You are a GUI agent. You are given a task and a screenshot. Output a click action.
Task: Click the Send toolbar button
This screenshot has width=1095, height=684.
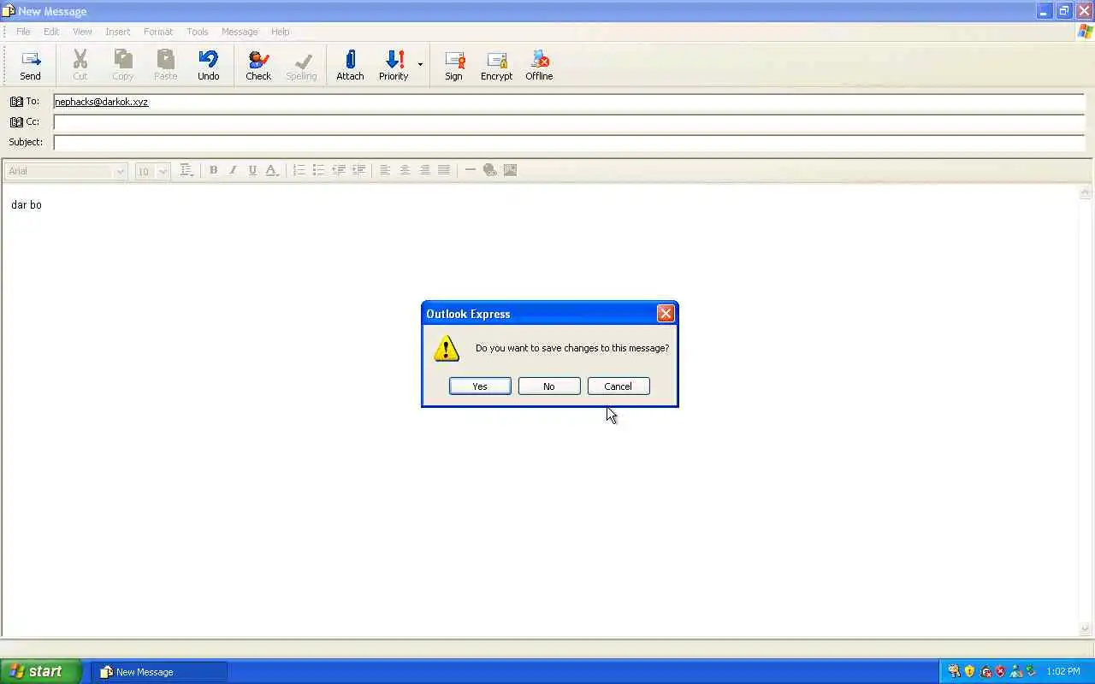tap(30, 65)
